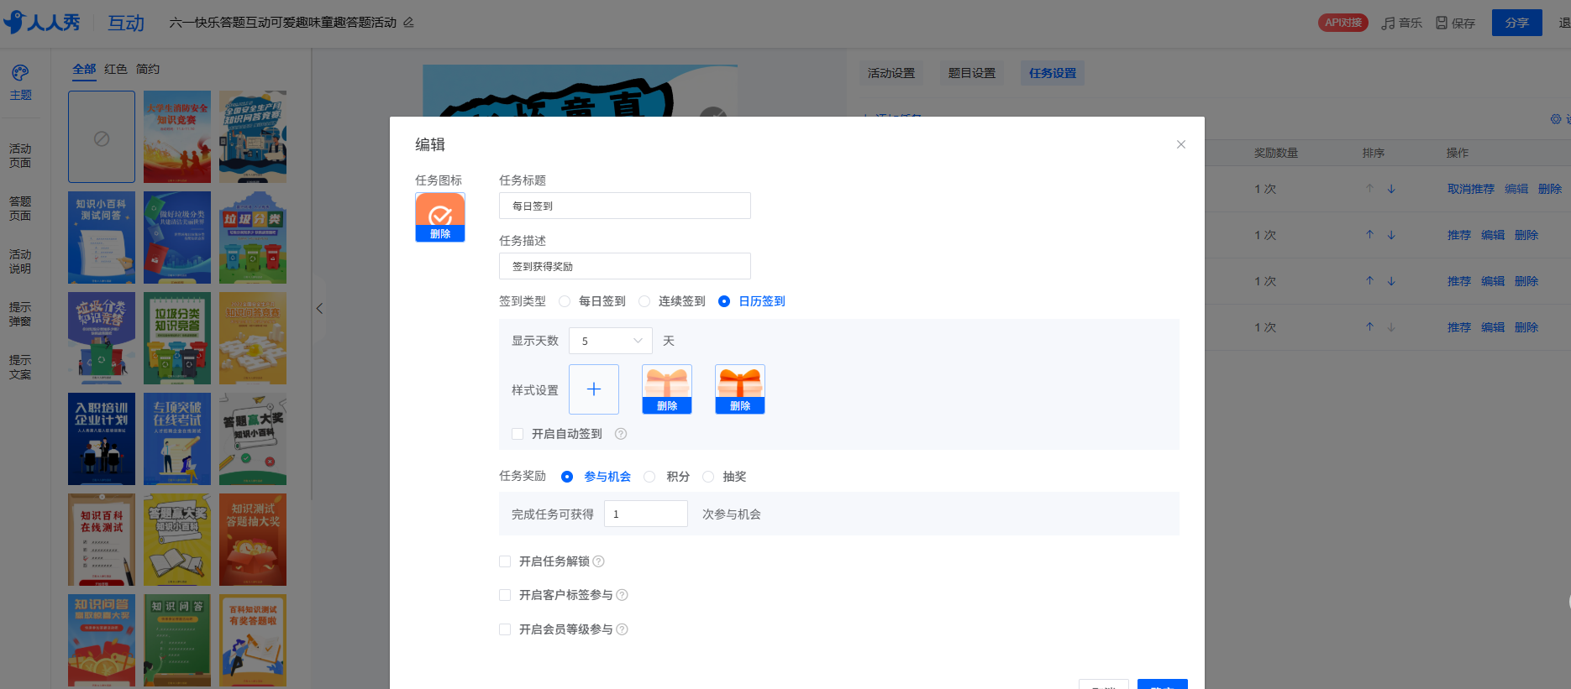Close the 编辑 dialog with X
1571x689 pixels.
click(x=1180, y=144)
